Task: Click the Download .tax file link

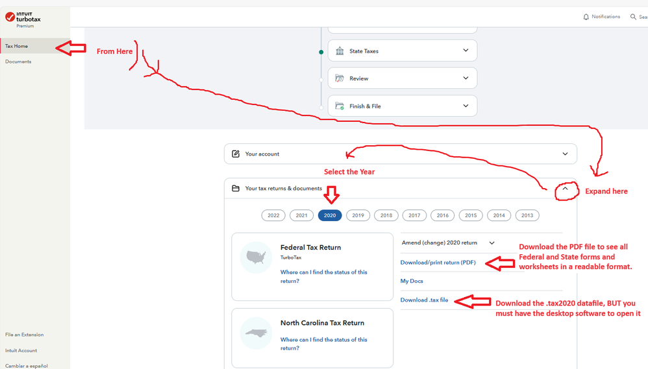Action: pos(424,300)
